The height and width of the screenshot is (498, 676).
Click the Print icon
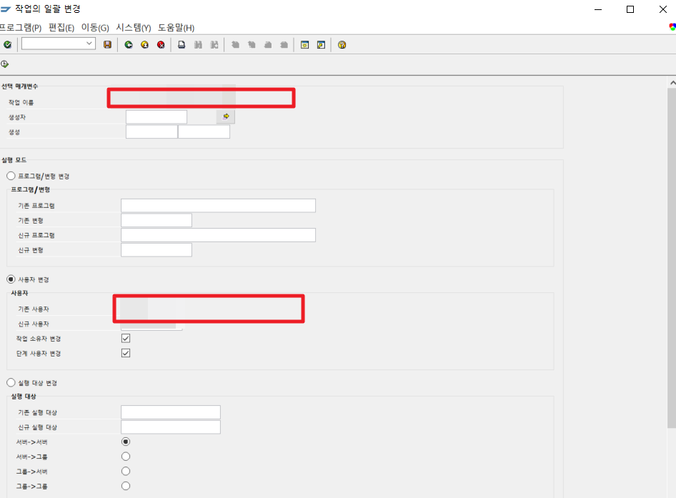(x=182, y=44)
